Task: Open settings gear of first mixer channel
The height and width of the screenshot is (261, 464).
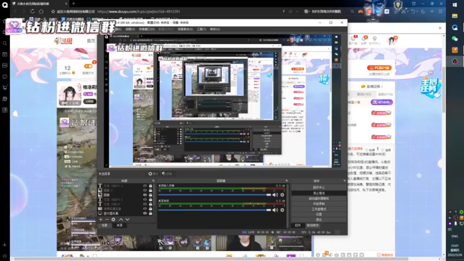Action: (x=282, y=195)
